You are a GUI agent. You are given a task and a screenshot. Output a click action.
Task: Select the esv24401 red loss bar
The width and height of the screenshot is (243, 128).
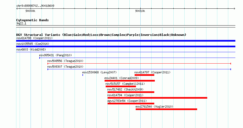pyautogui.click(x=130, y=81)
